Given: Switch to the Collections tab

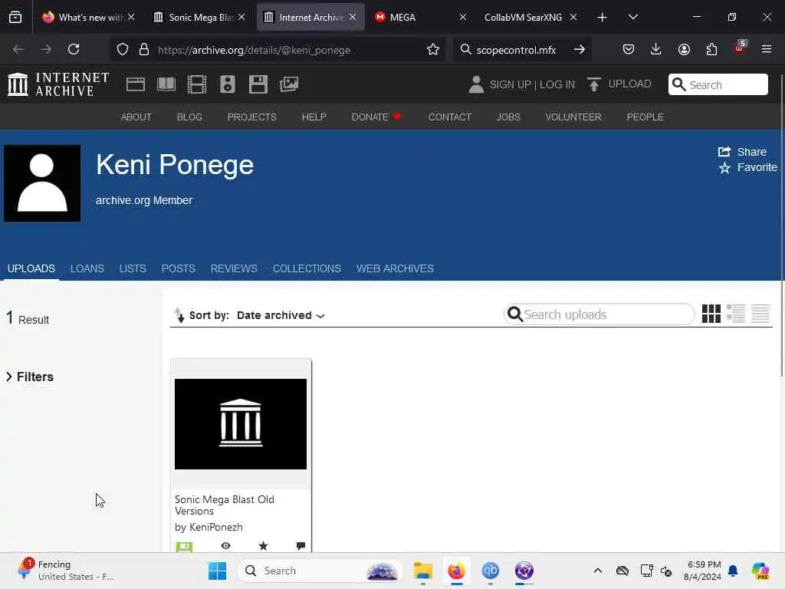Looking at the screenshot, I should pos(307,268).
